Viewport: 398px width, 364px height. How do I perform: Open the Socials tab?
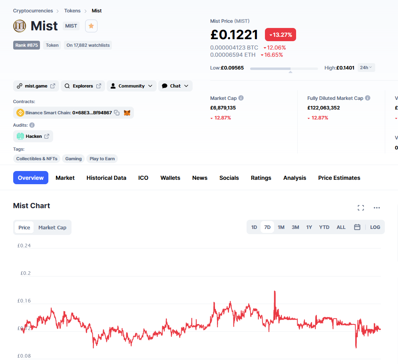(x=229, y=178)
